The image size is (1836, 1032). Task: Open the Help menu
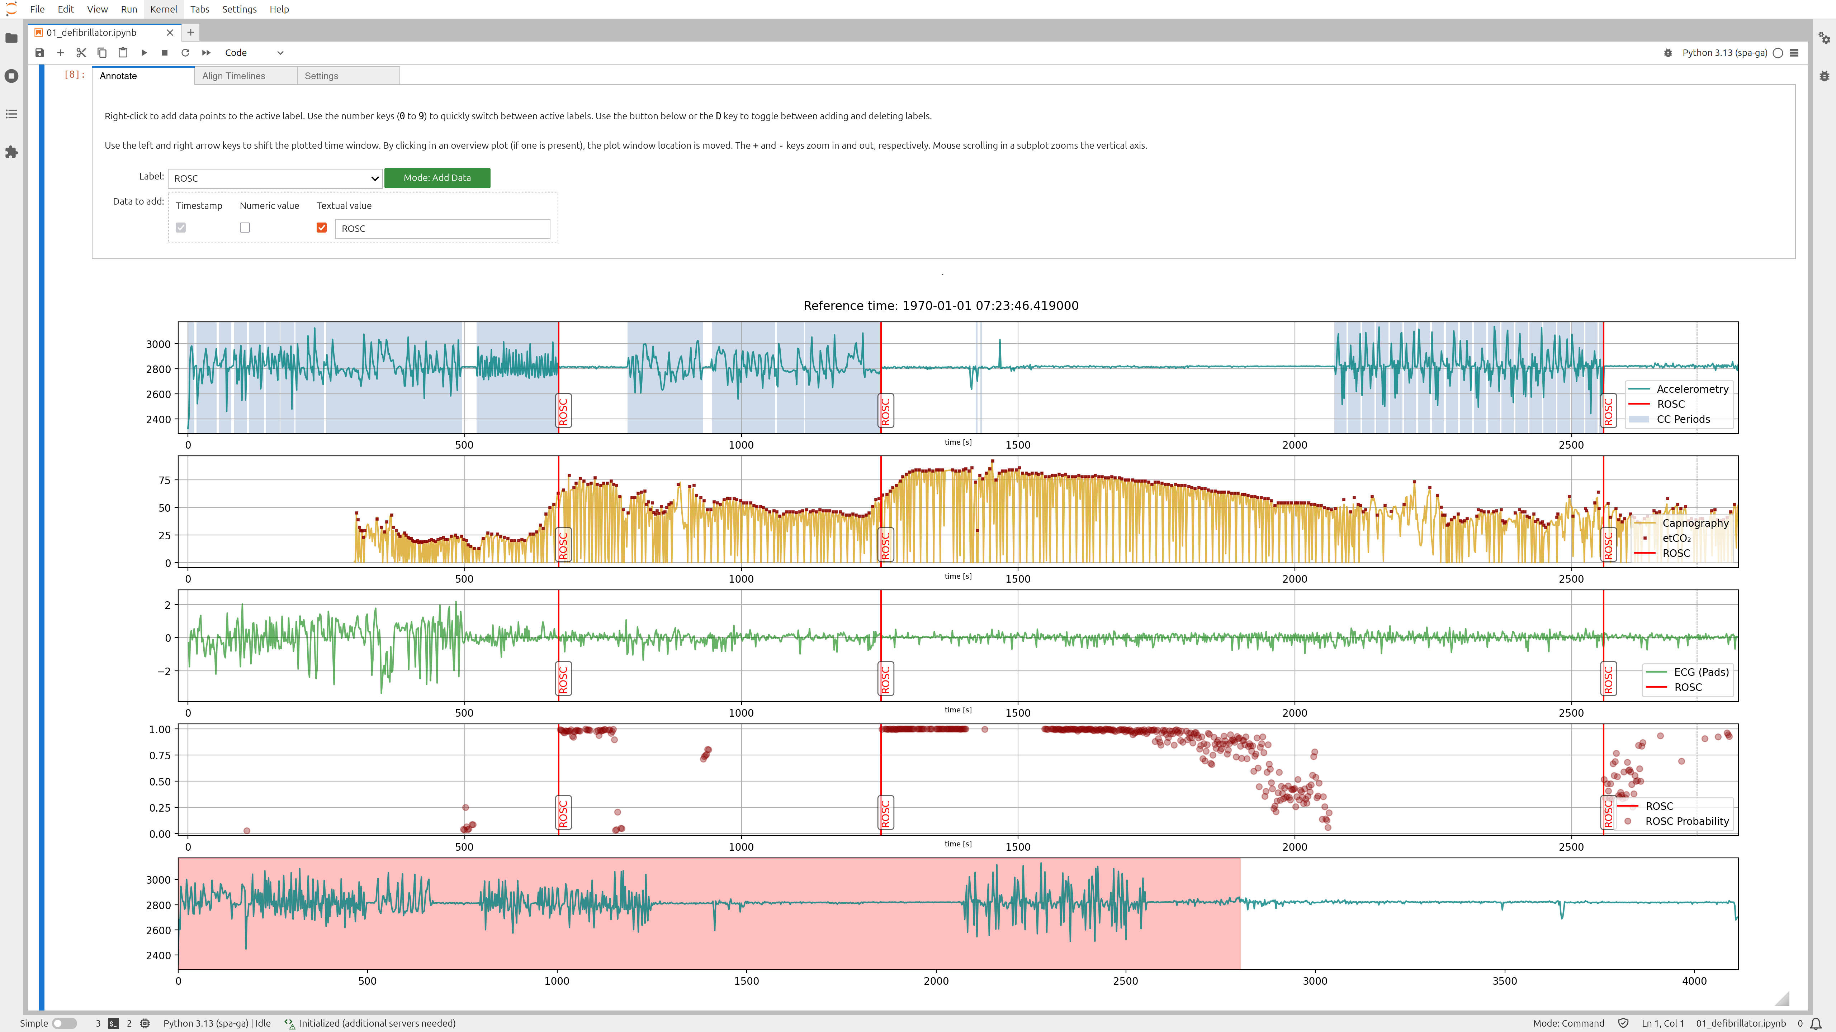click(x=279, y=9)
